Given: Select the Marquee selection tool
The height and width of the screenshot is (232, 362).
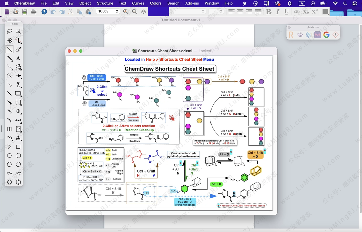Looking at the screenshot, I should point(18,31).
